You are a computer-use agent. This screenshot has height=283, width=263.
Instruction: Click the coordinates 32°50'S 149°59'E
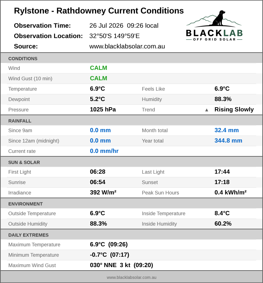pos(115,36)
